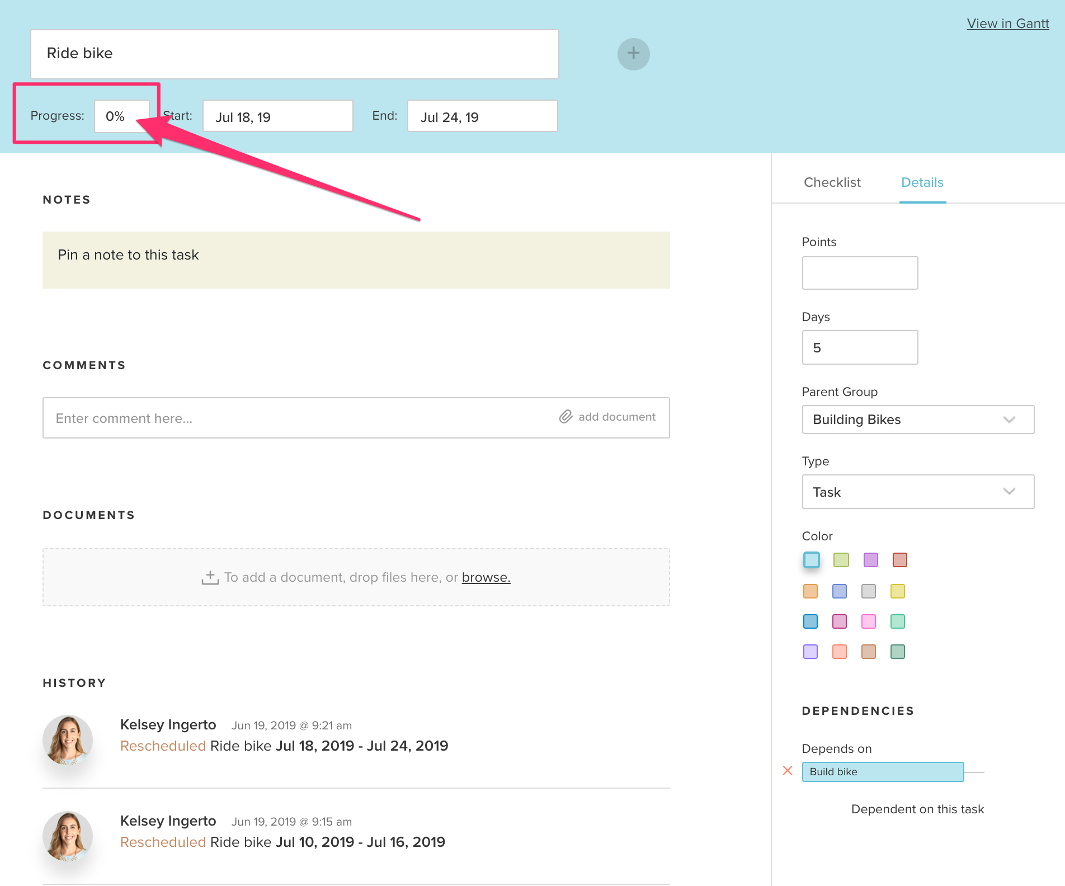Open View in Gantt
Image resolution: width=1065 pixels, height=886 pixels.
(1008, 23)
